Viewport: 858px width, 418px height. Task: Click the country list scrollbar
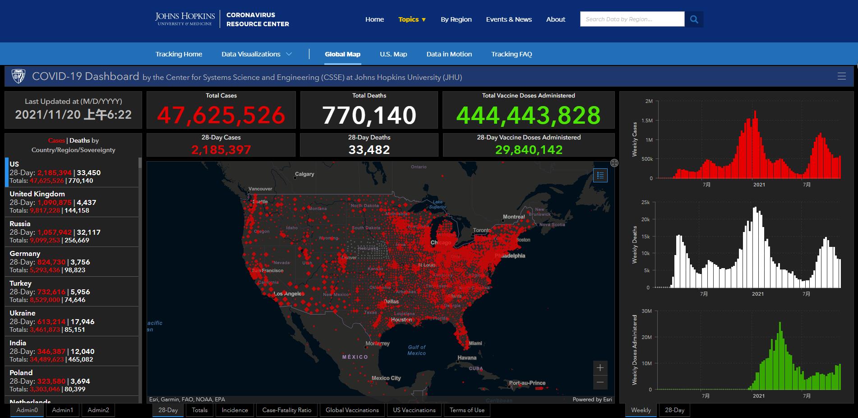140,280
